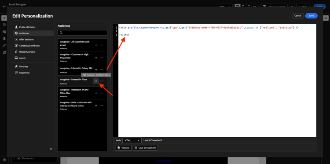Open the Mode HTML dropdown
This screenshot has height=164, width=330.
coord(132,140)
